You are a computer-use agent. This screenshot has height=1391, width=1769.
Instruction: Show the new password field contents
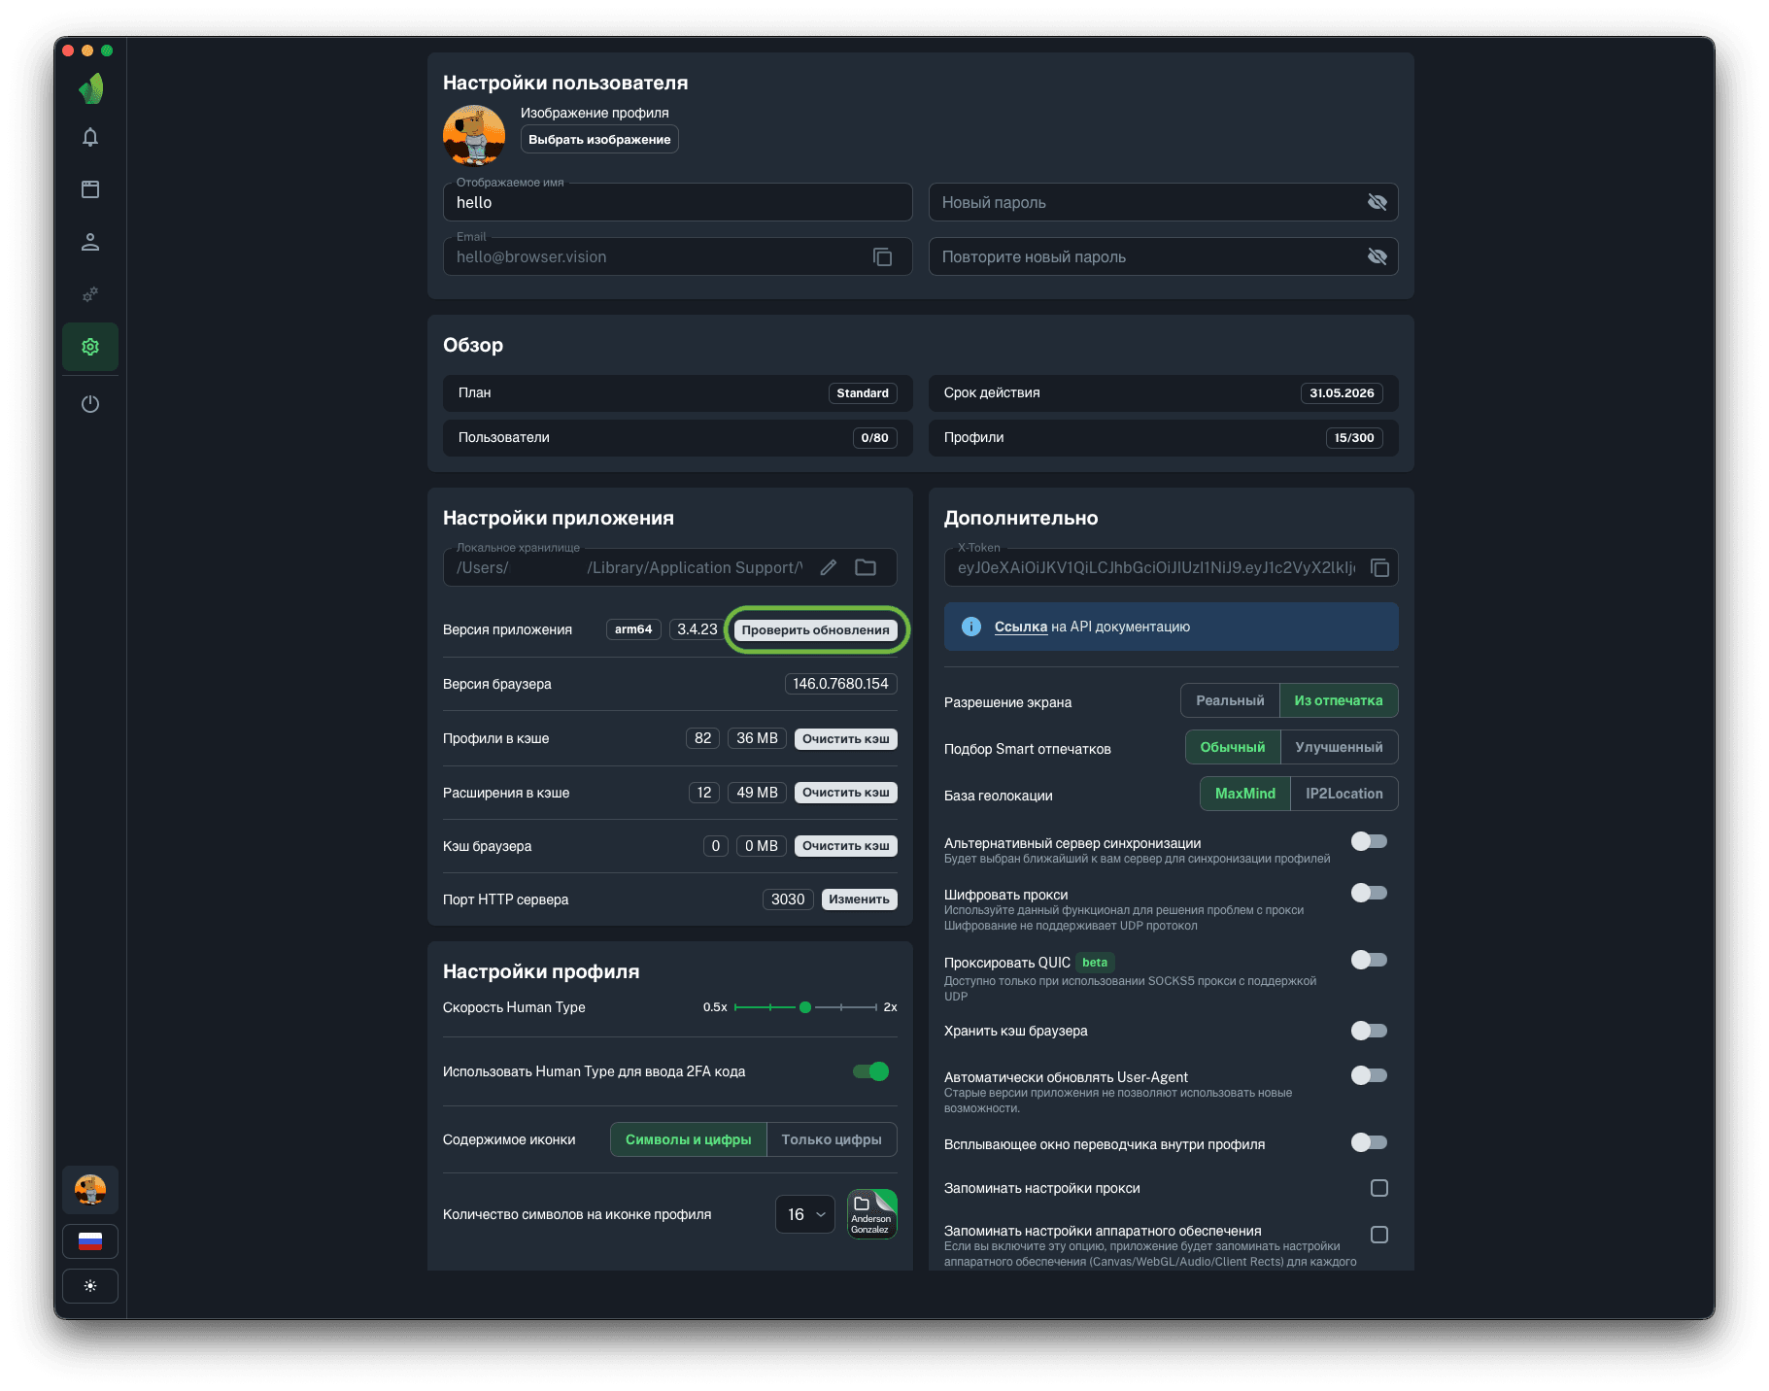tap(1377, 203)
